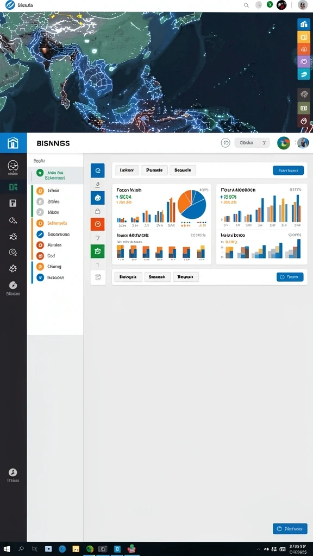313x556 pixels.
Task: Open the dropdown box with the chevron near BISNNSS
Action: (x=252, y=143)
